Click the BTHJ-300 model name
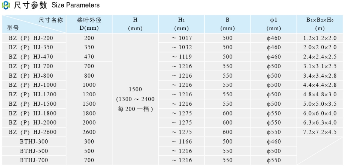Image resolution: width=344 pixels, height=166 pixels. [x=34, y=141]
